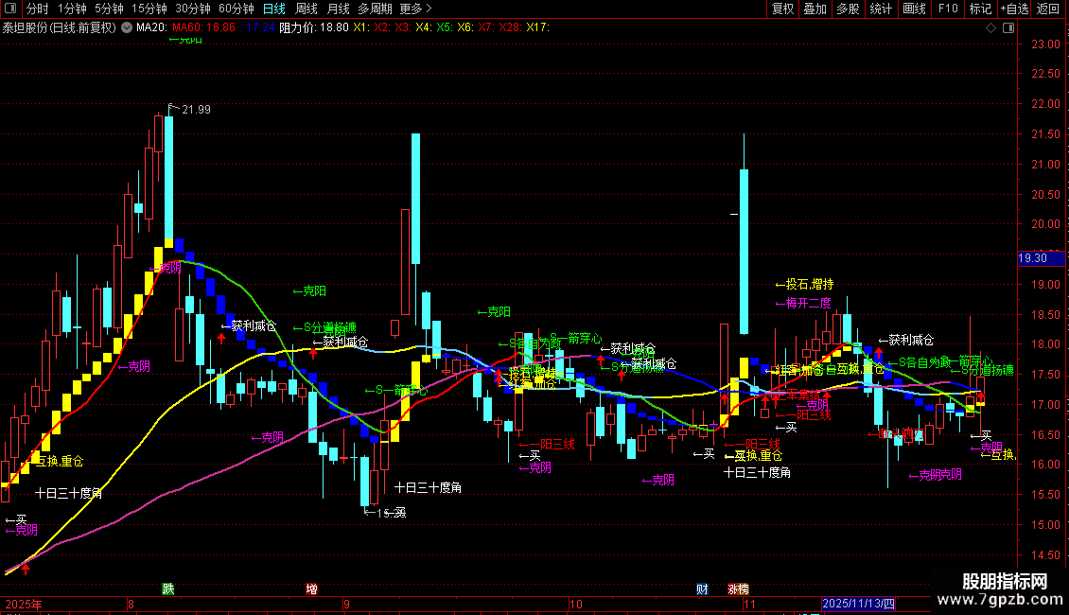
Task: Open the indicator dropdown next to 泰坦股份
Action: click(x=127, y=27)
